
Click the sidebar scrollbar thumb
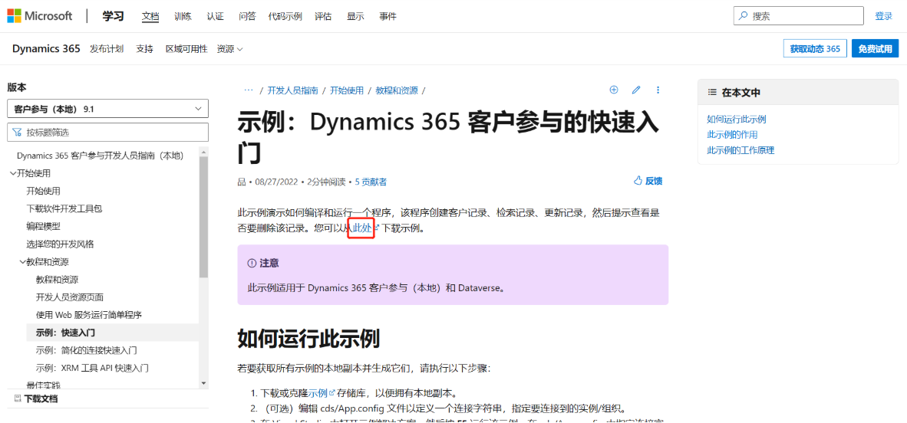(x=203, y=217)
